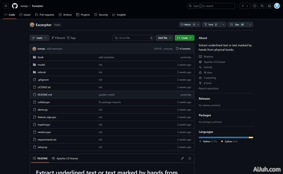Open the README outline list icon

coord(189,158)
